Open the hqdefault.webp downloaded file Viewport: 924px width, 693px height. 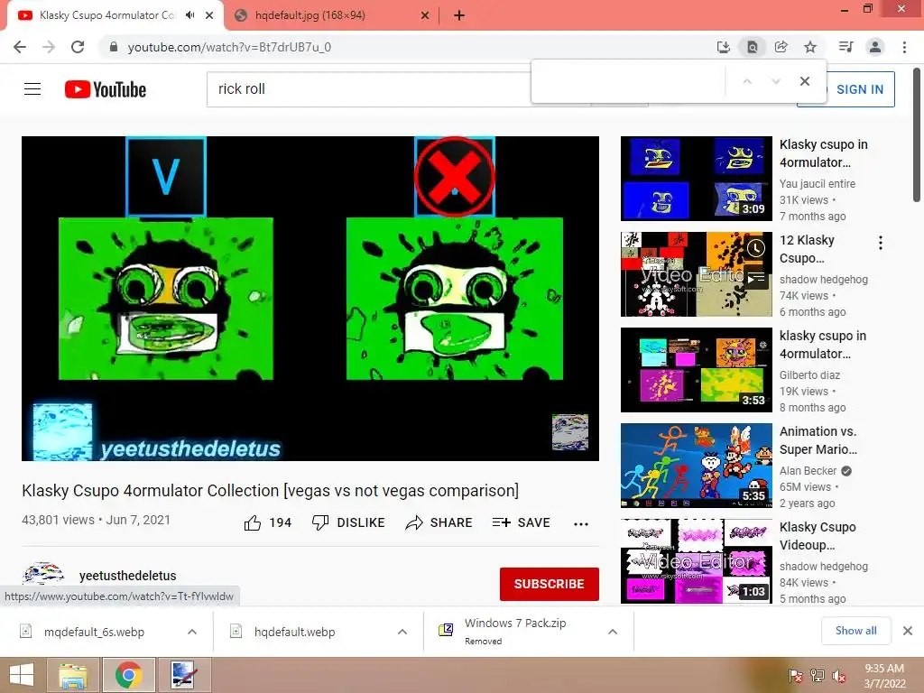coord(295,632)
